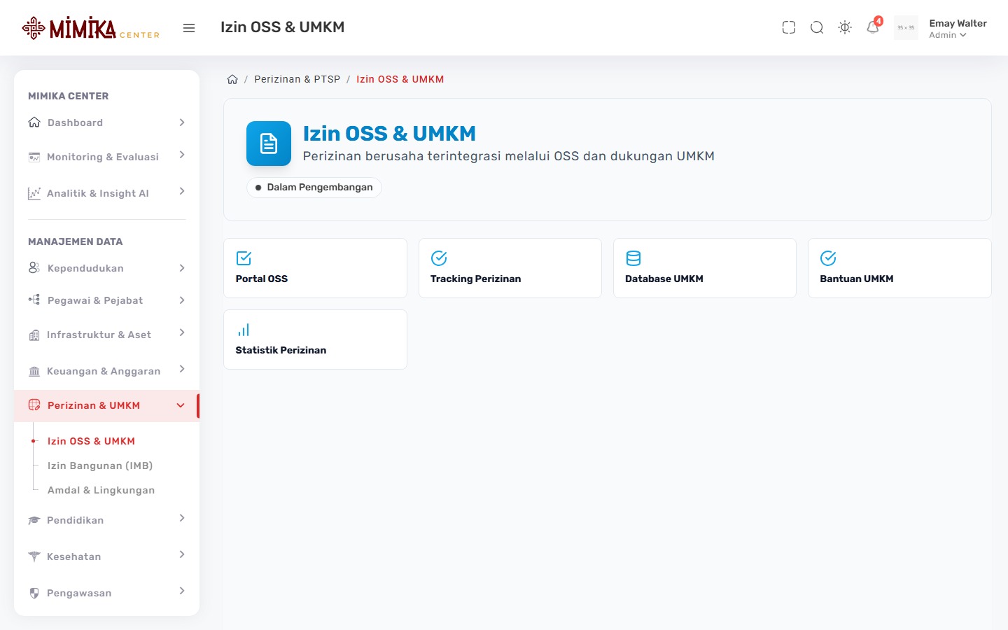Click the Dalam Pengembangan status badge
1008x630 pixels.
(314, 188)
